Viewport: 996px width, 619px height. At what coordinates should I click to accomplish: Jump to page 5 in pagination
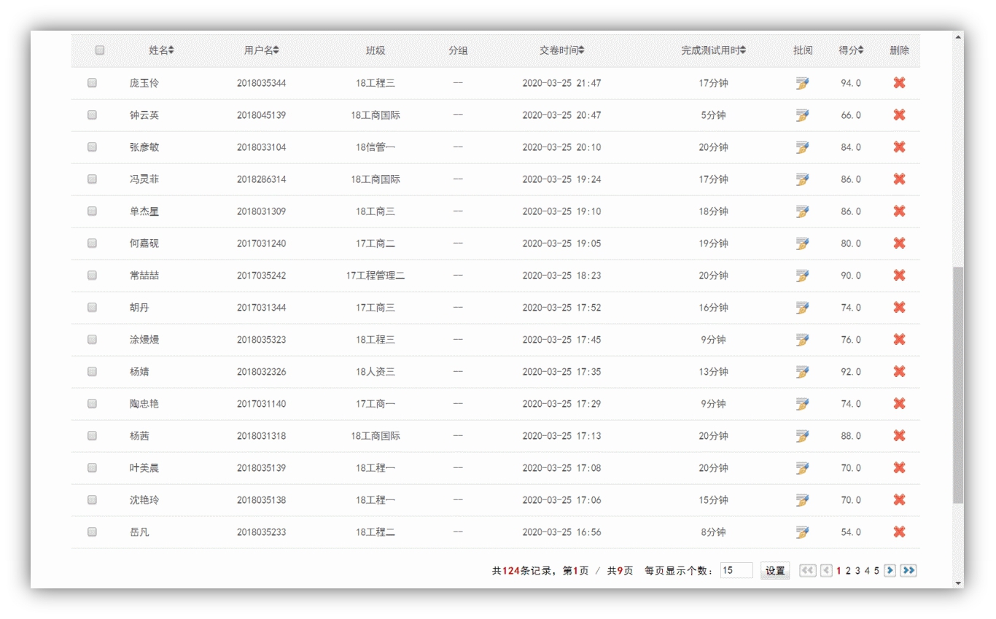876,571
